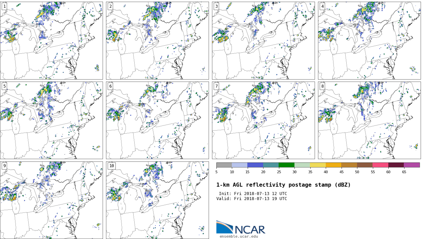Click the teal 20-25 dBZ swatch
The width and height of the screenshot is (424, 239).
271,165
